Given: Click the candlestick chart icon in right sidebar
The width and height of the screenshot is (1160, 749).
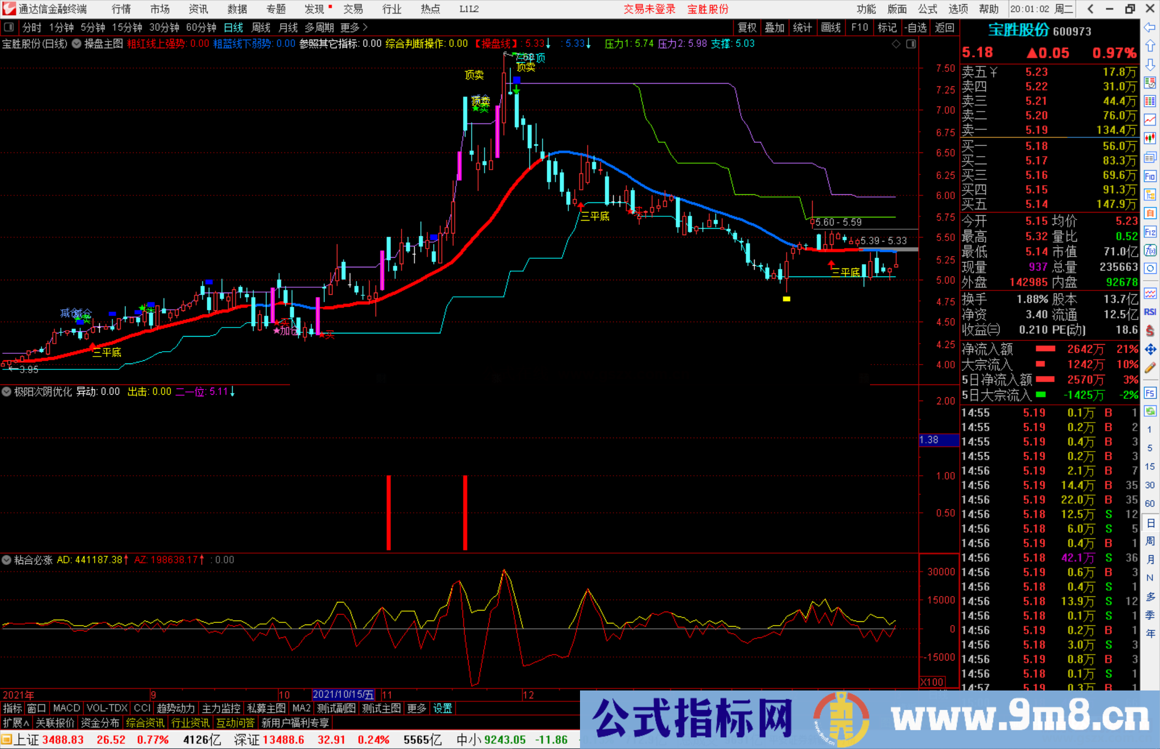Looking at the screenshot, I should click(x=1150, y=138).
